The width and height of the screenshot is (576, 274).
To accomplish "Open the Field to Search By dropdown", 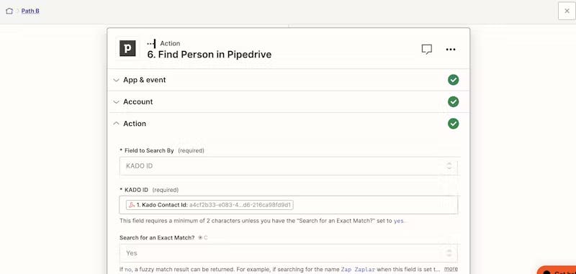I will pyautogui.click(x=289, y=166).
